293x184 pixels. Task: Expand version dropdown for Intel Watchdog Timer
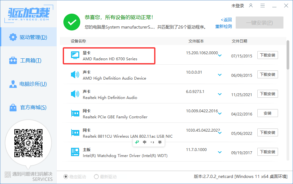(220, 152)
